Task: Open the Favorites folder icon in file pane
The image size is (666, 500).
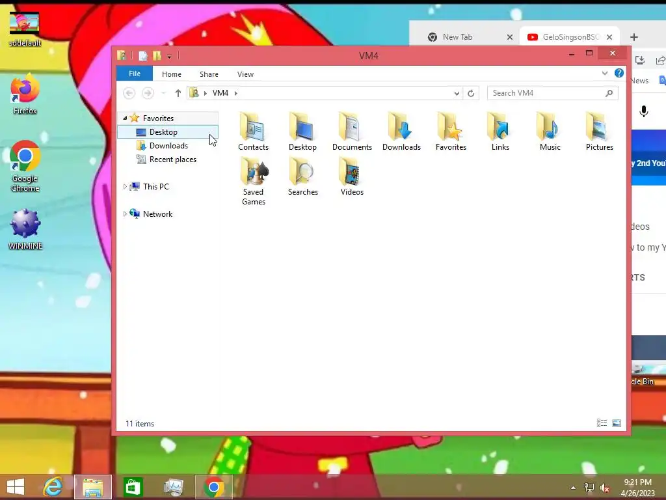Action: (x=451, y=132)
